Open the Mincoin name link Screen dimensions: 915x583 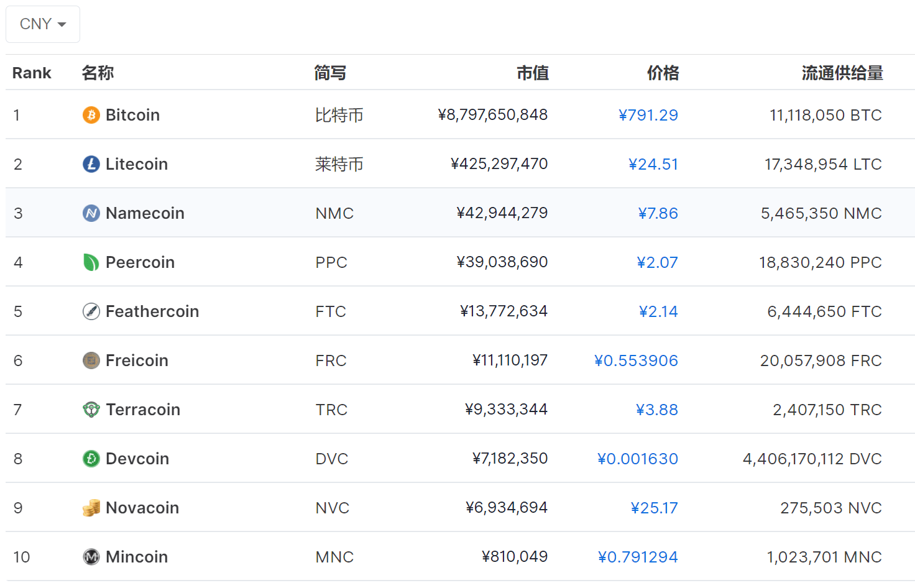coord(137,557)
